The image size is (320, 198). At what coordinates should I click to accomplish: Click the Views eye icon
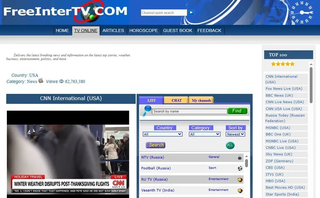coord(61,81)
